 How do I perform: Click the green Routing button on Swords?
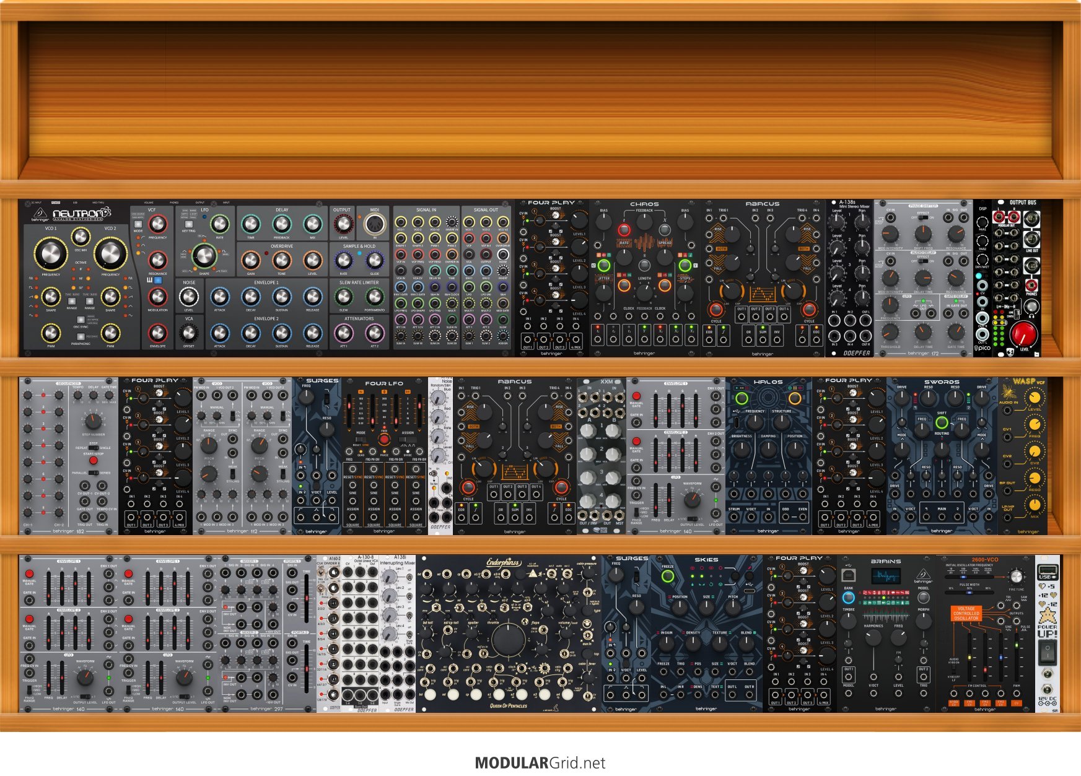pyautogui.click(x=942, y=423)
